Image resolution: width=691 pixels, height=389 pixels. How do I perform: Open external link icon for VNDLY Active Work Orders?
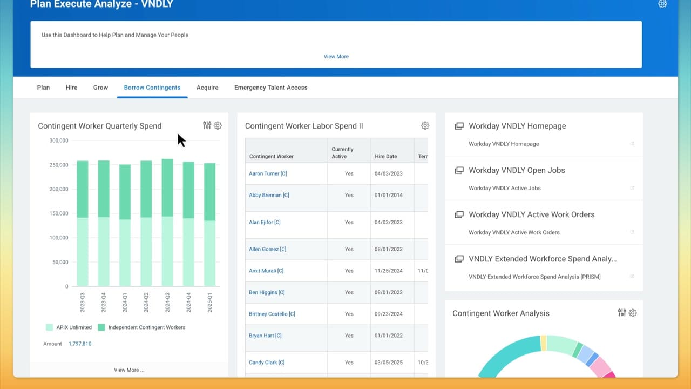tap(632, 232)
